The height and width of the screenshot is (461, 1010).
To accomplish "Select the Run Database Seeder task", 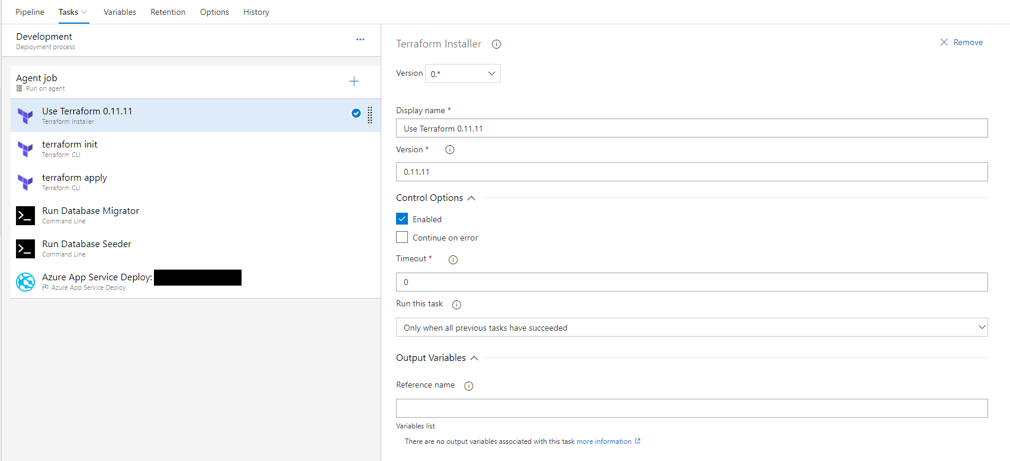I will [x=195, y=248].
